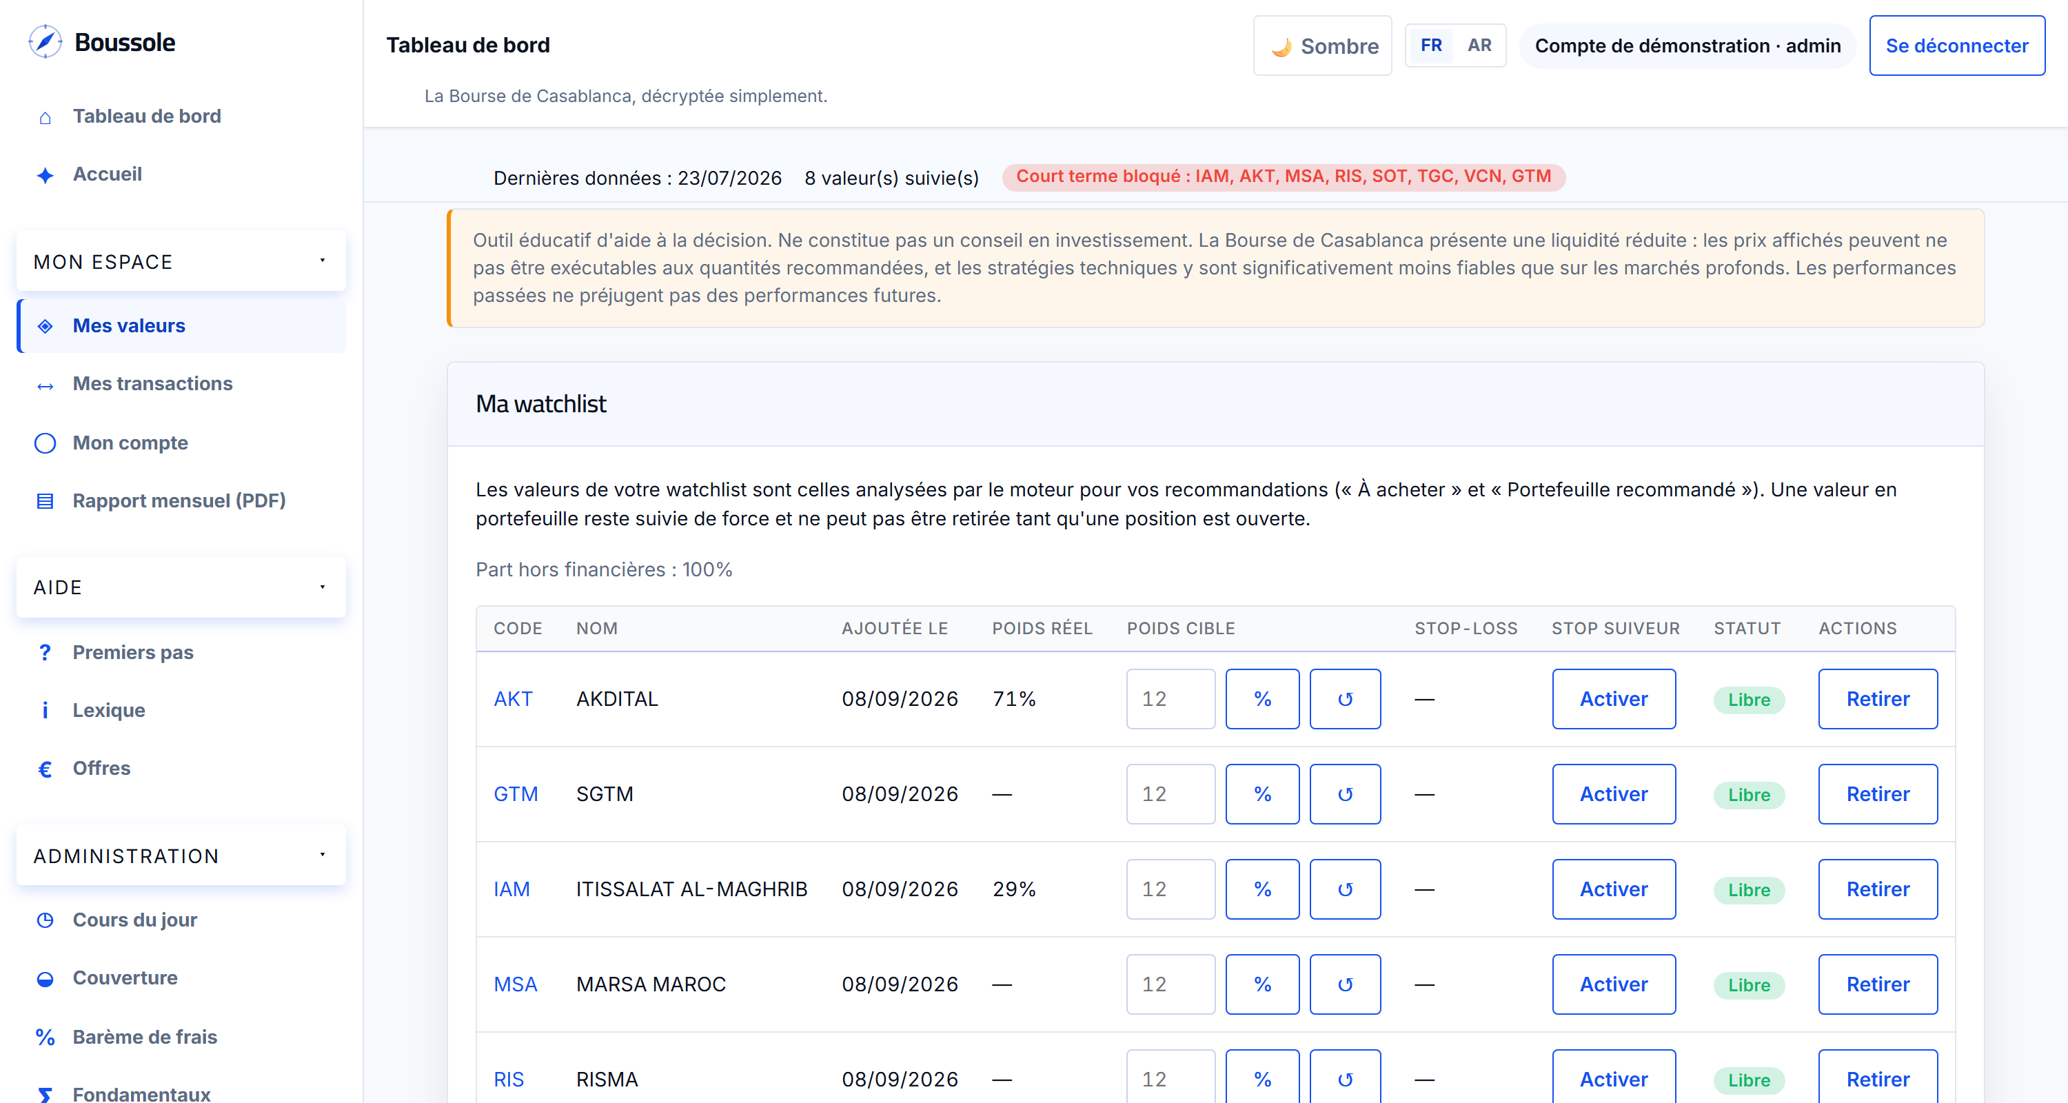Open Premiers pas help page
The image size is (2068, 1103).
pyautogui.click(x=181, y=653)
